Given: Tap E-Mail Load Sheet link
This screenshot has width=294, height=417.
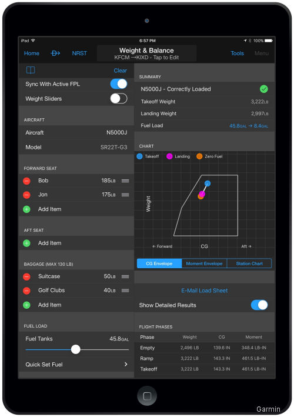Looking at the screenshot, I should [x=205, y=291].
